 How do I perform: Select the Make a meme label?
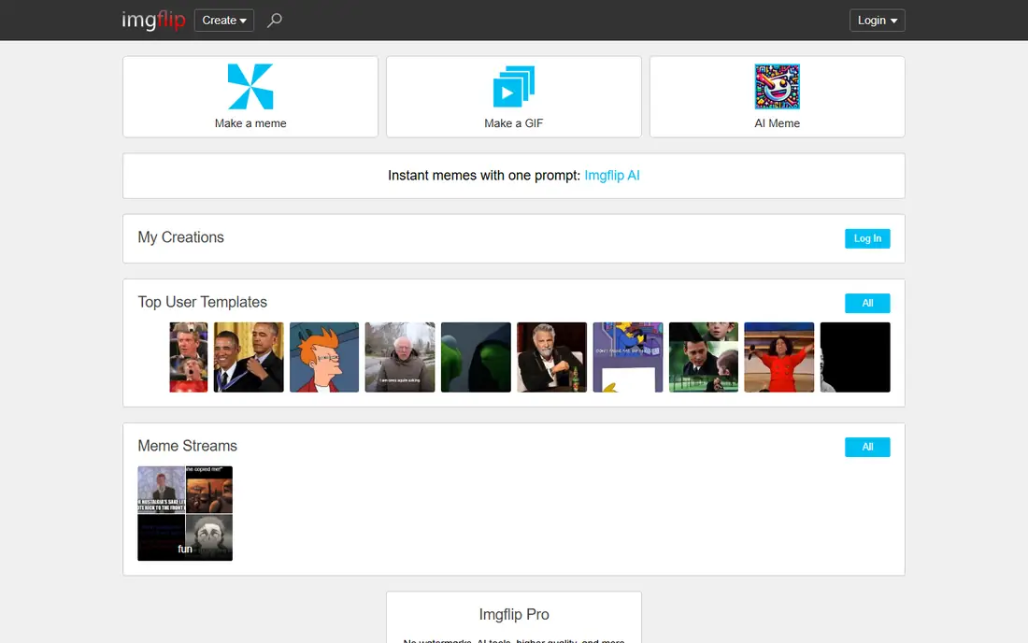250,123
